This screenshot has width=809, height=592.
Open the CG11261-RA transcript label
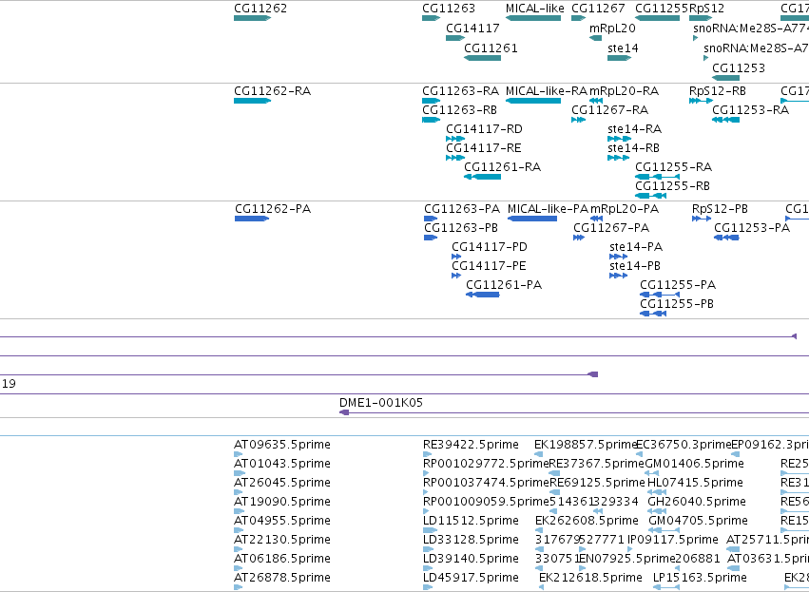point(502,167)
